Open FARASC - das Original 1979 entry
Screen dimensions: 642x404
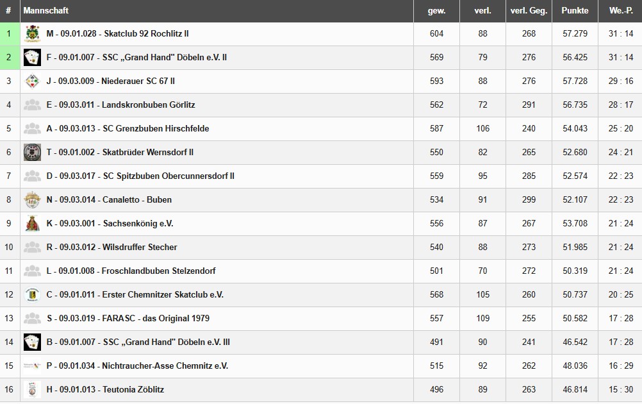(128, 318)
